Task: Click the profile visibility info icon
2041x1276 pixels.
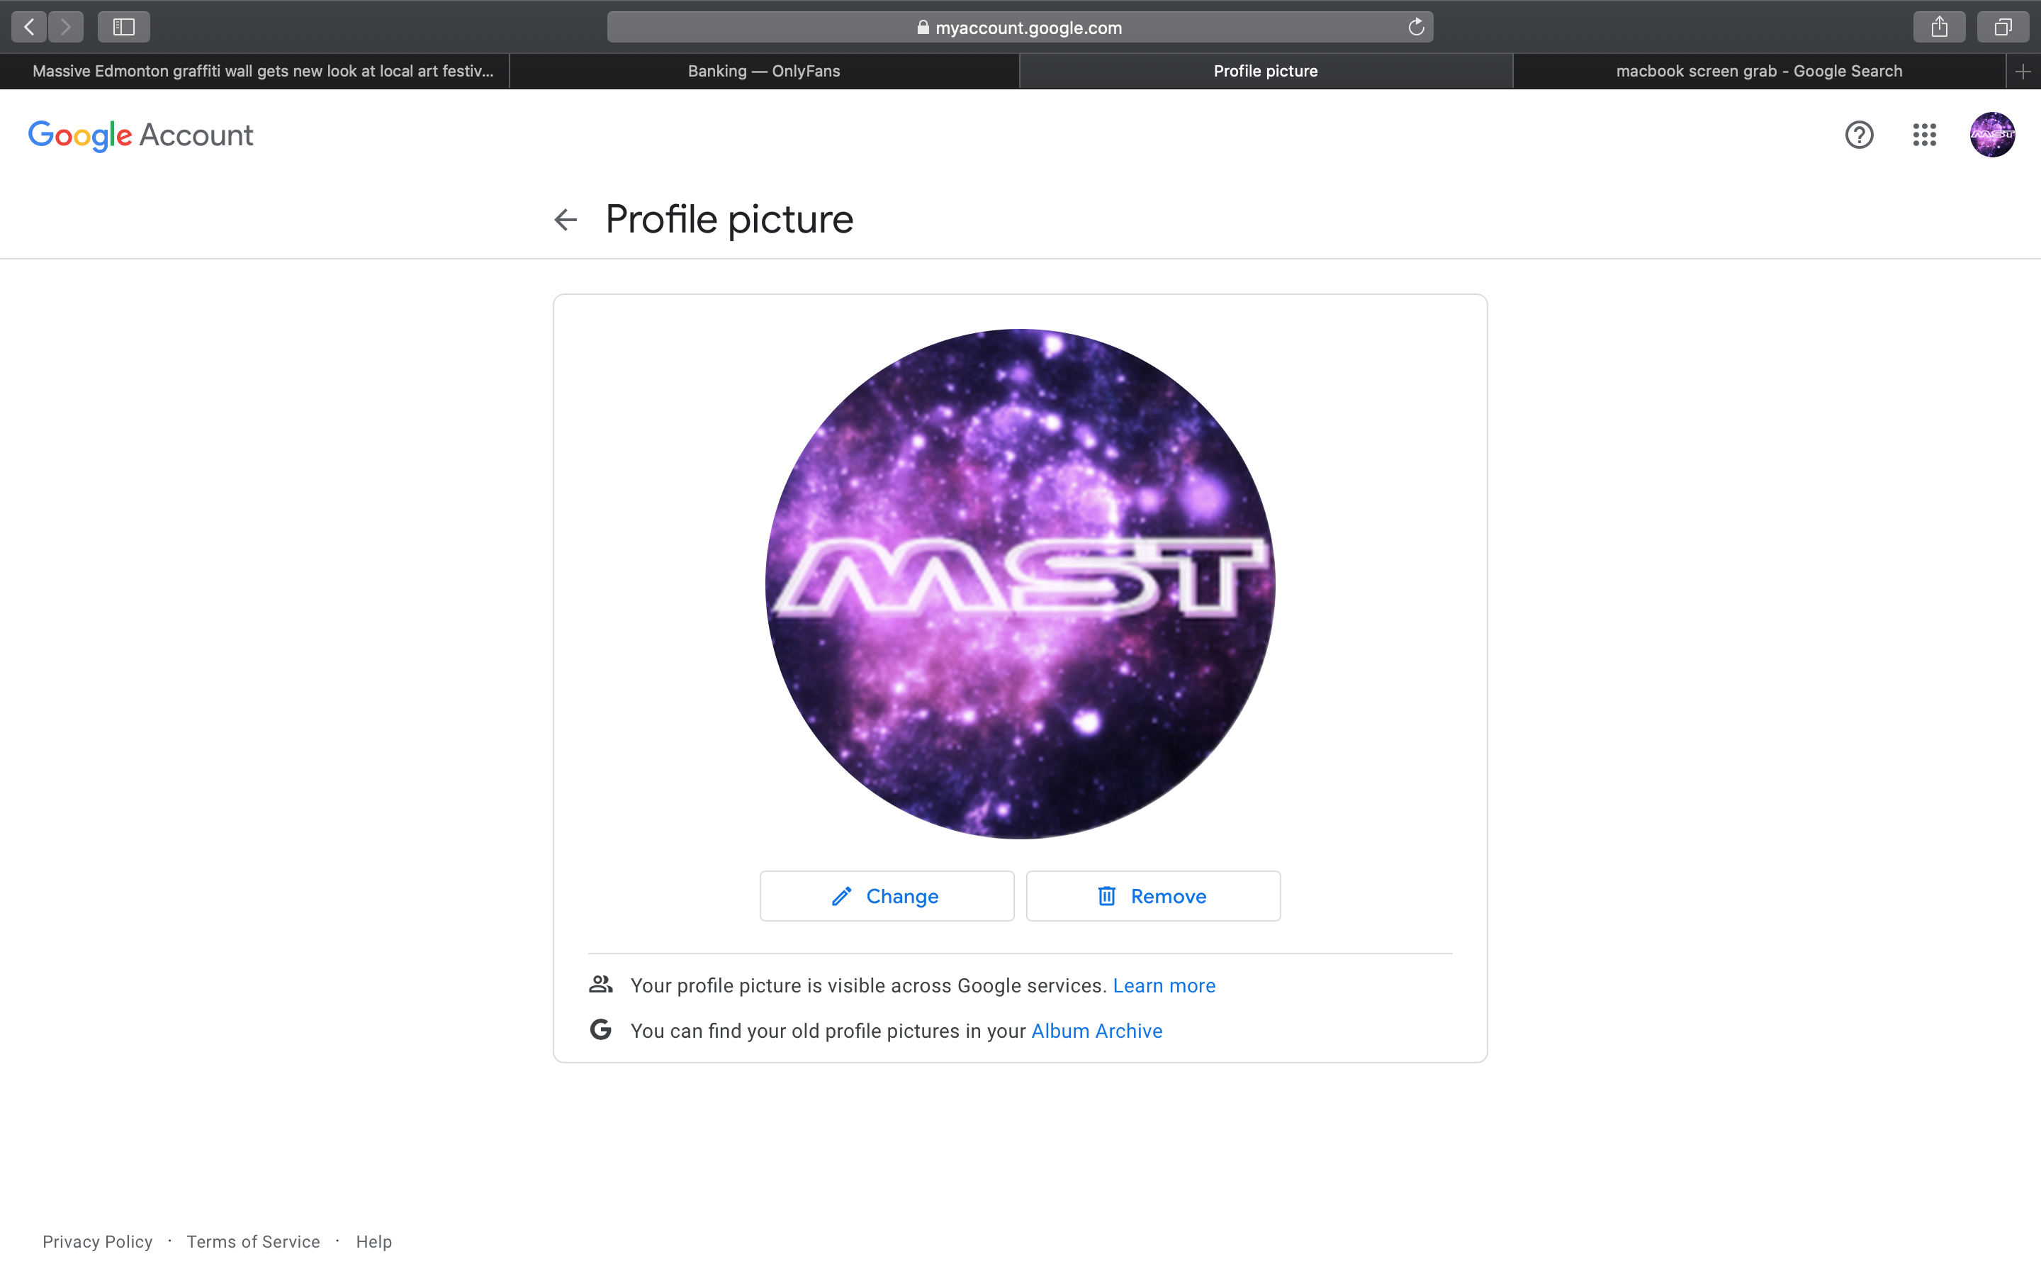Action: 600,985
